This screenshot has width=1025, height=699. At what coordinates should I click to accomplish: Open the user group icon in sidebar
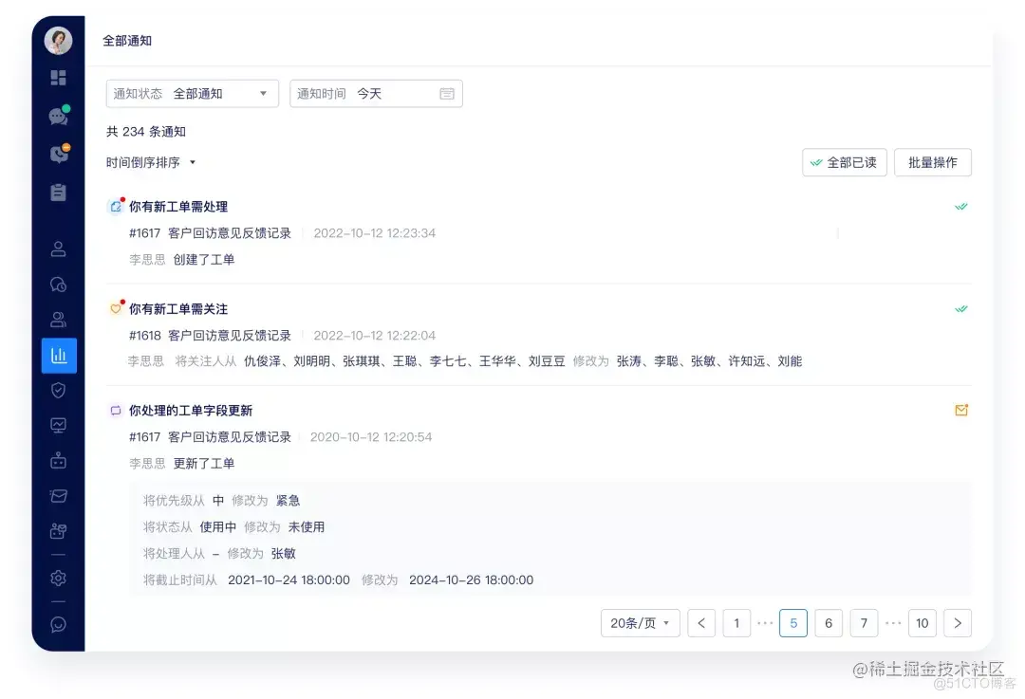pos(58,320)
